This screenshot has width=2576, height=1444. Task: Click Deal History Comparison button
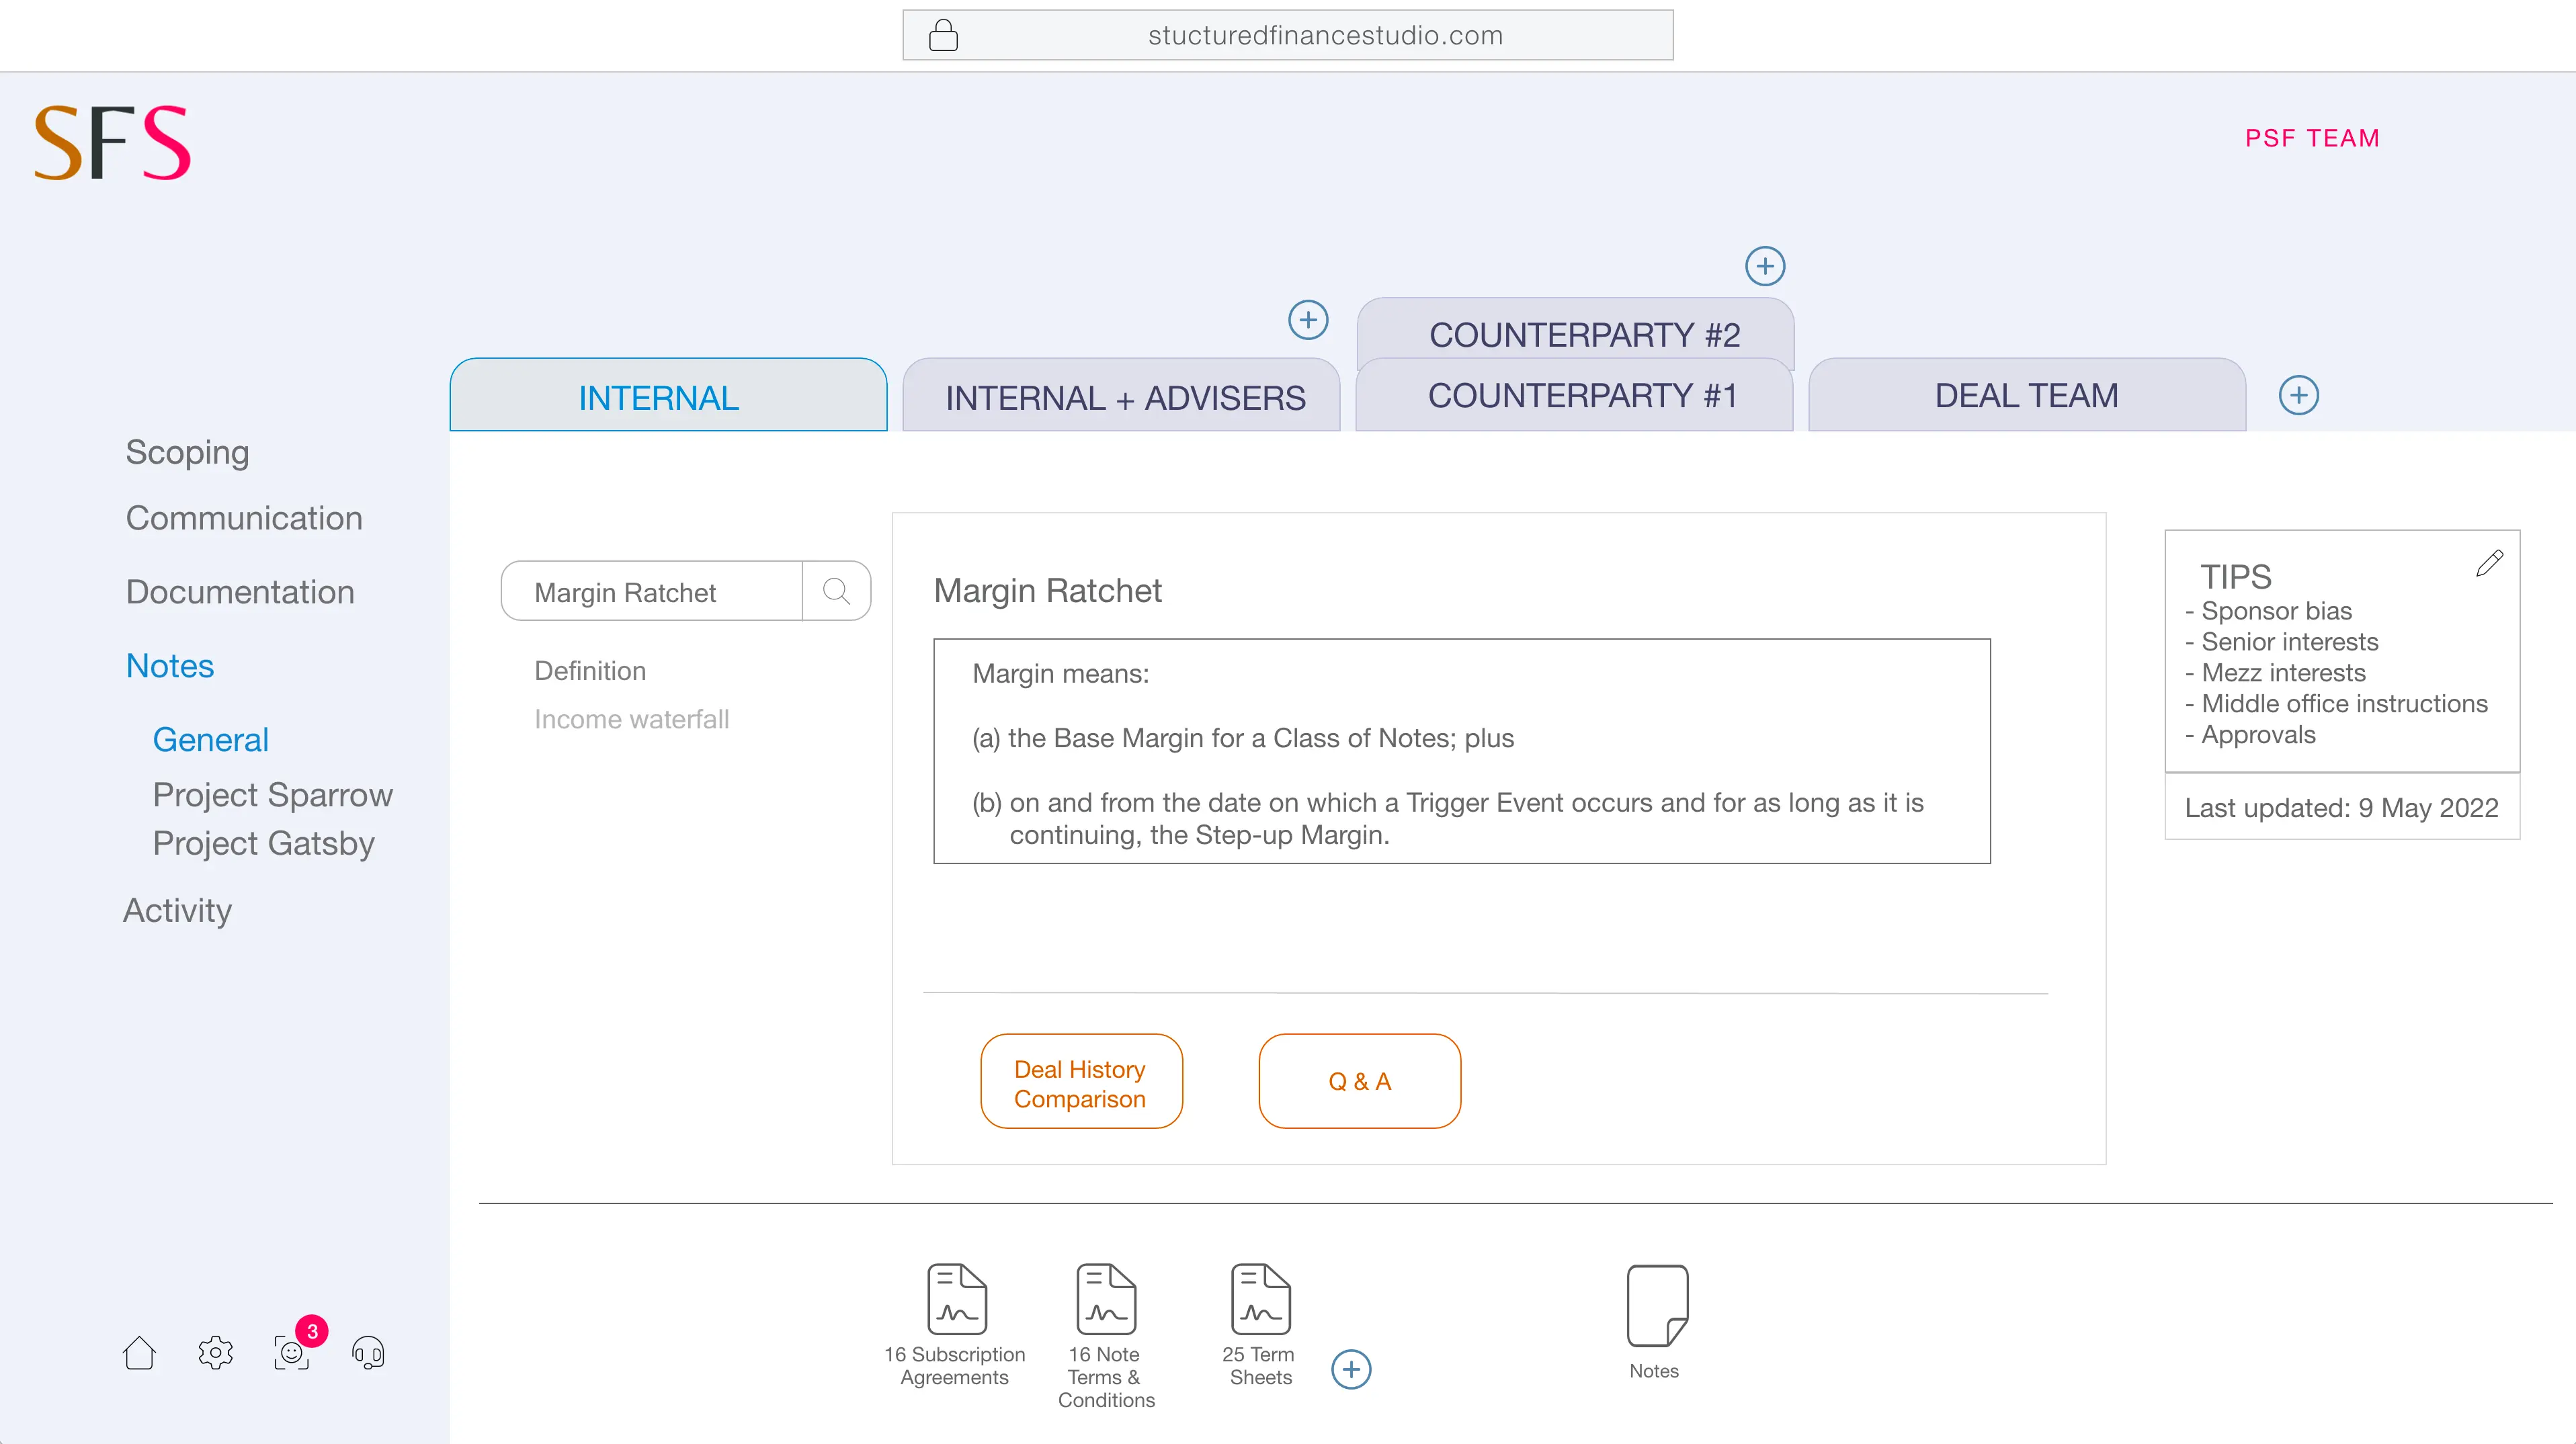tap(1081, 1082)
